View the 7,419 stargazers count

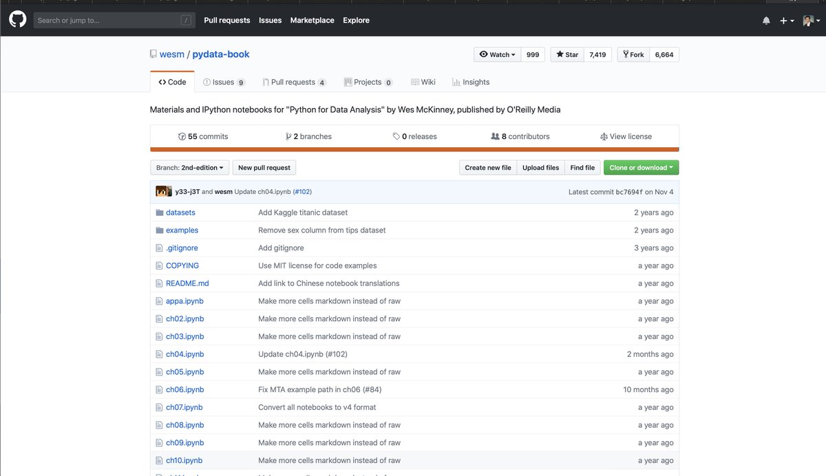point(597,54)
